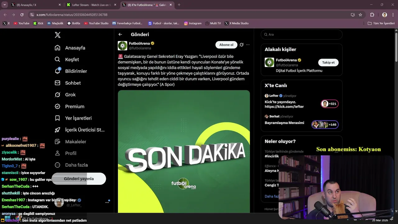Open the Extensions puzzle icon

click(x=372, y=15)
